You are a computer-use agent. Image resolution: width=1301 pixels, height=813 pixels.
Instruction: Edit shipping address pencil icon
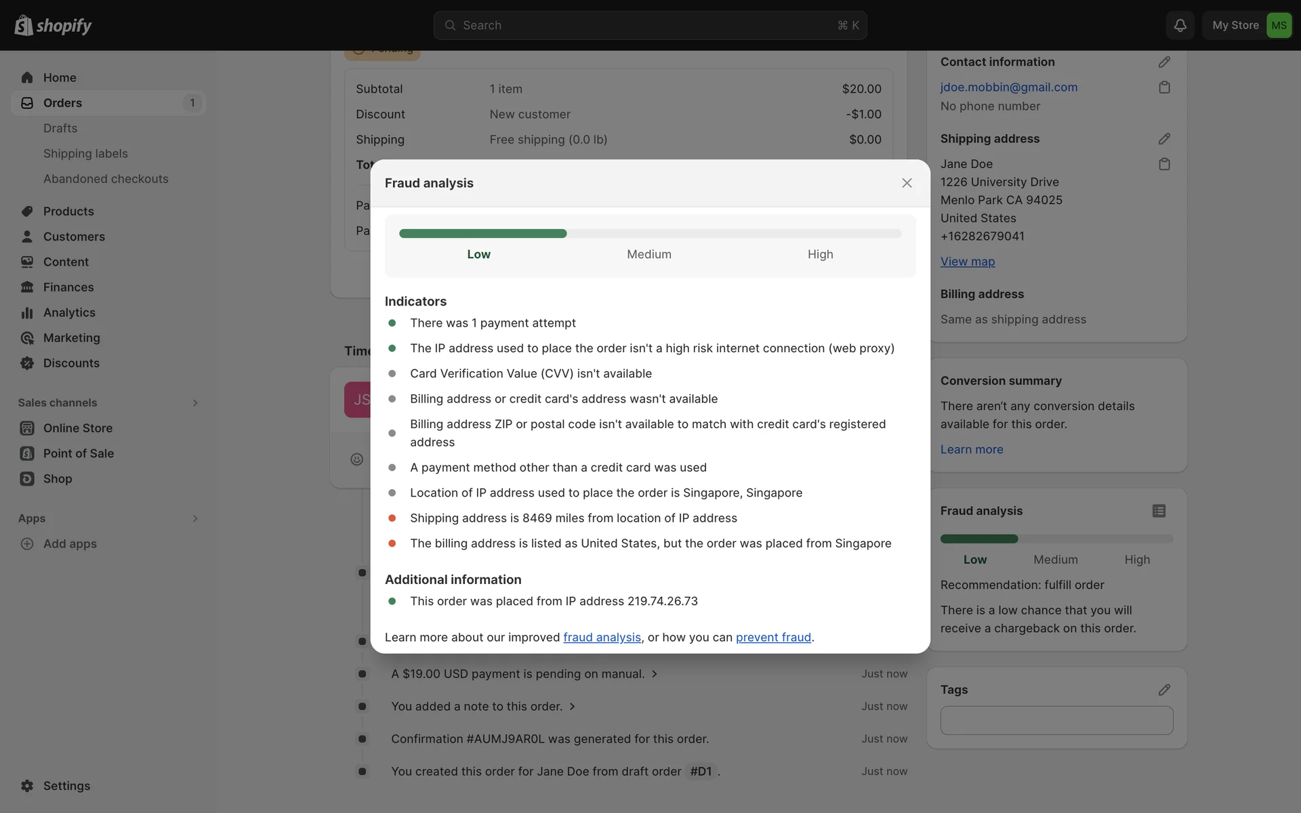[x=1164, y=138]
